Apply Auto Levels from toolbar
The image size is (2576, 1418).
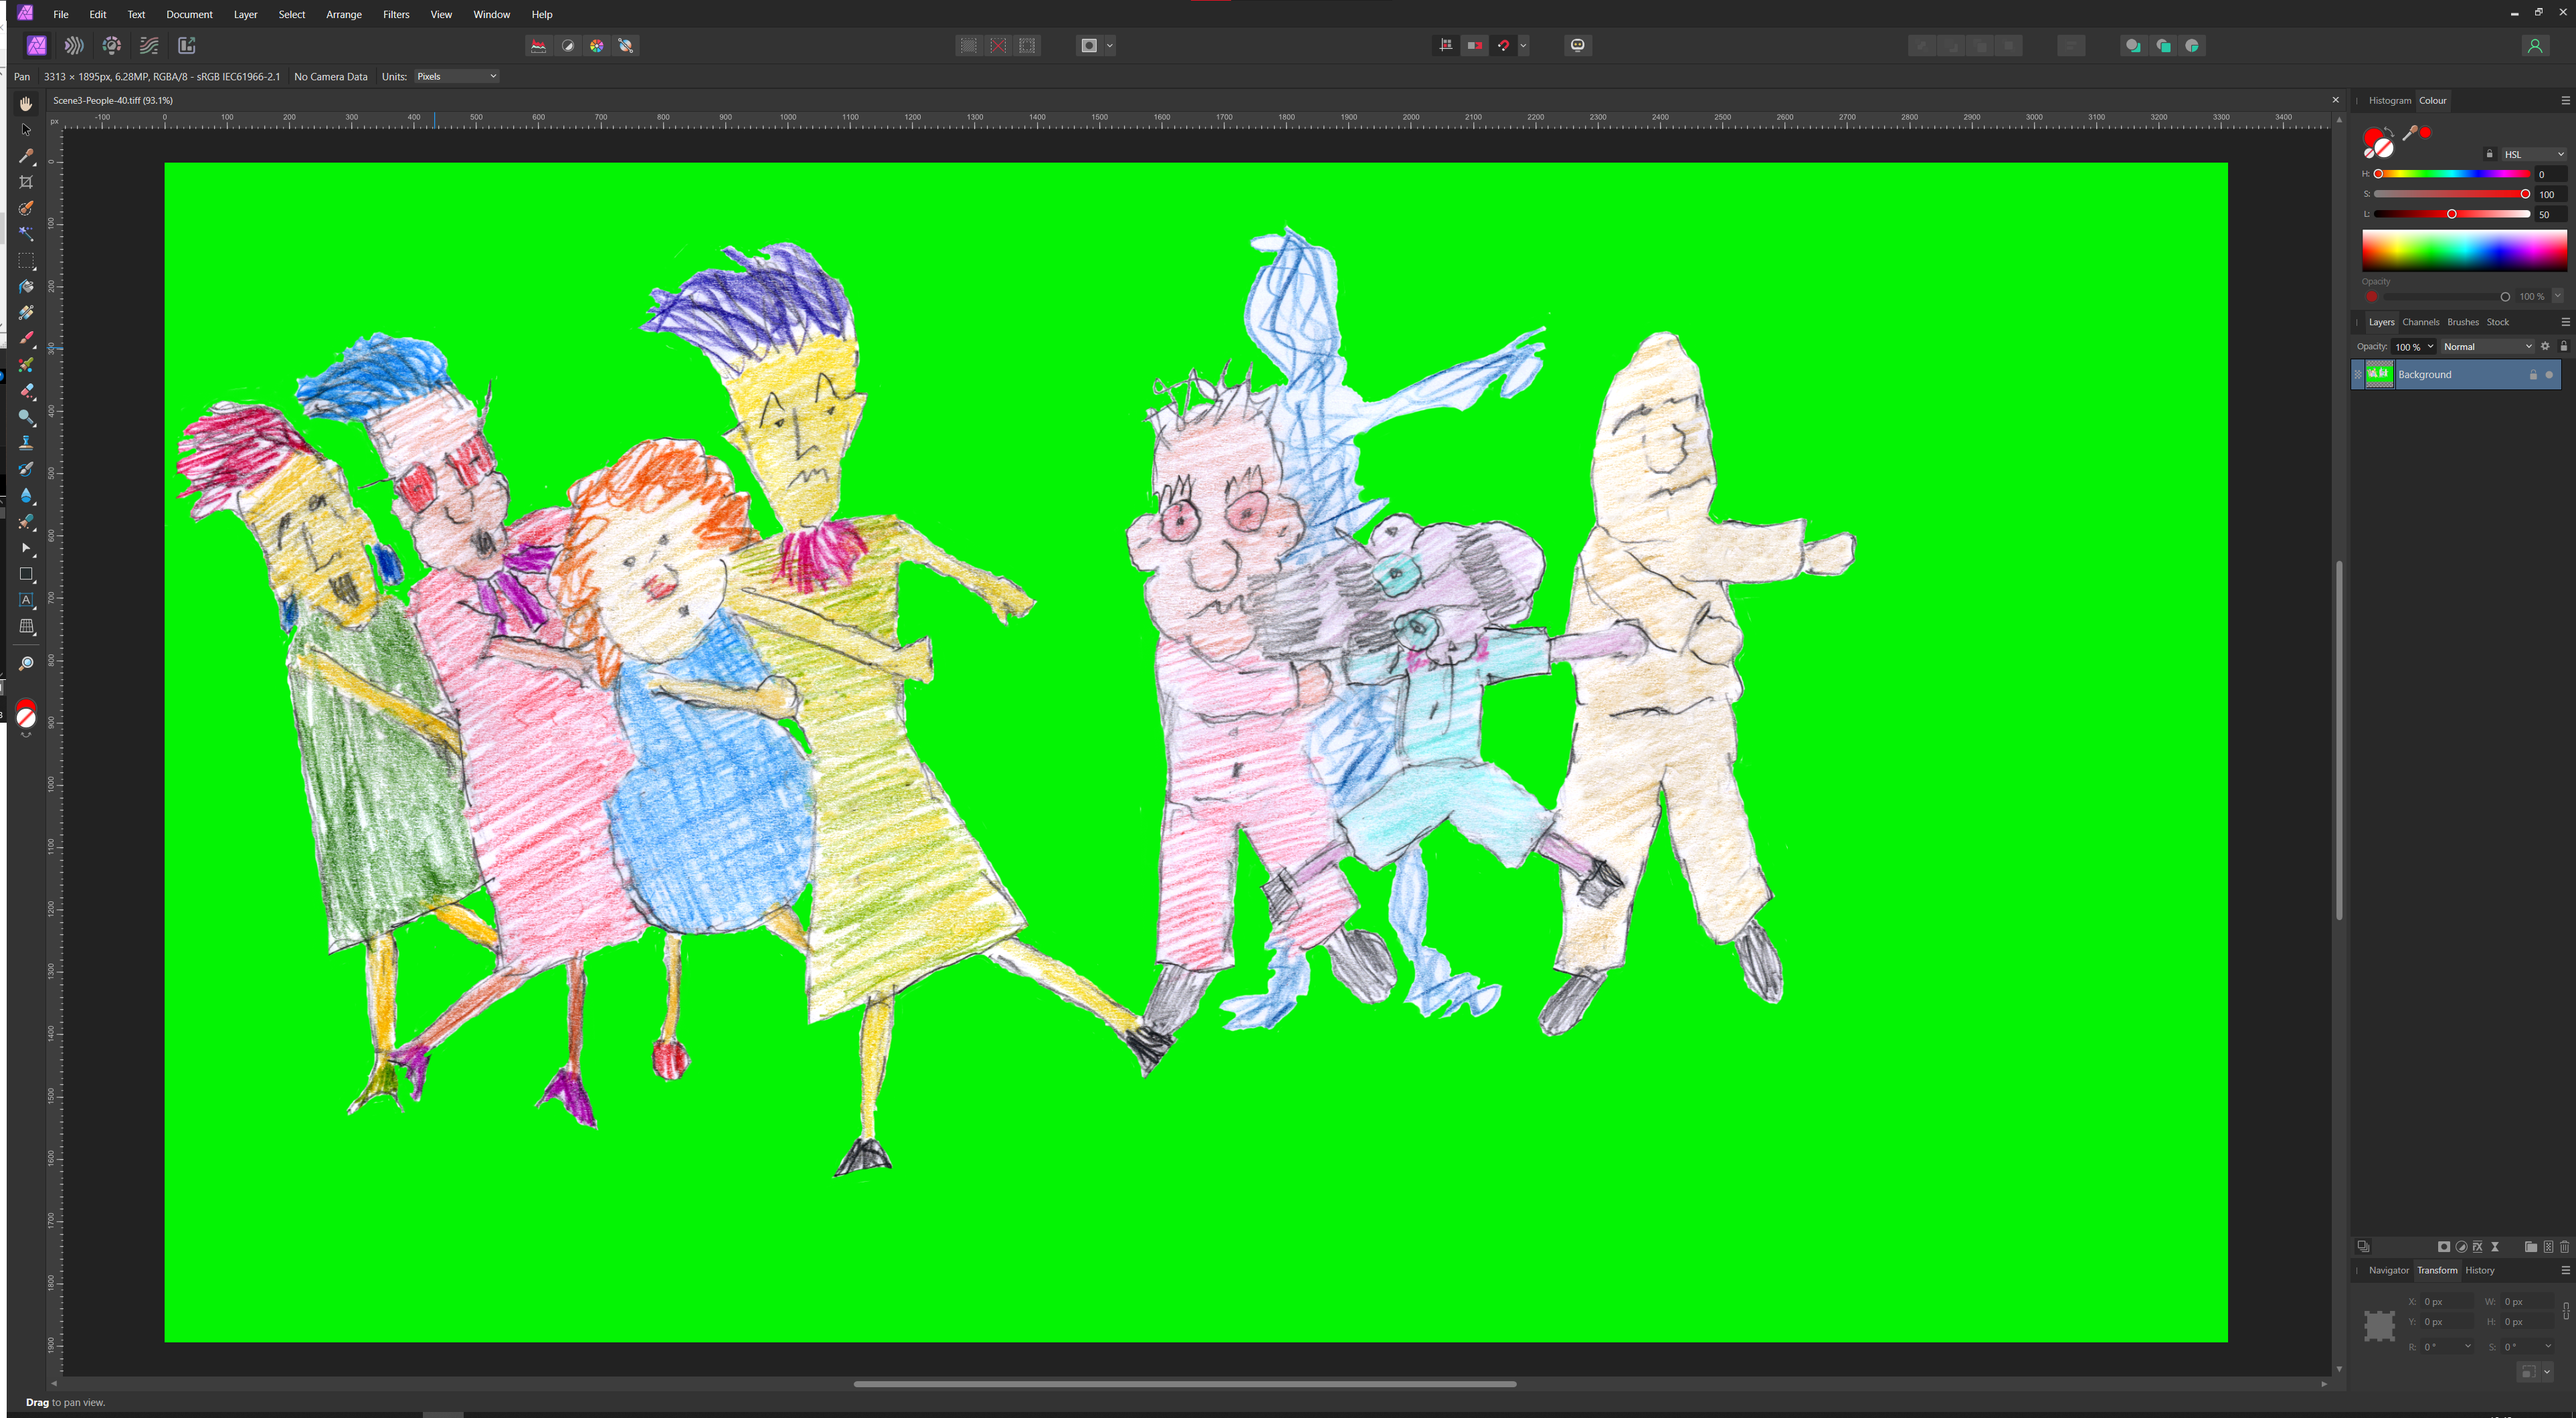[539, 45]
